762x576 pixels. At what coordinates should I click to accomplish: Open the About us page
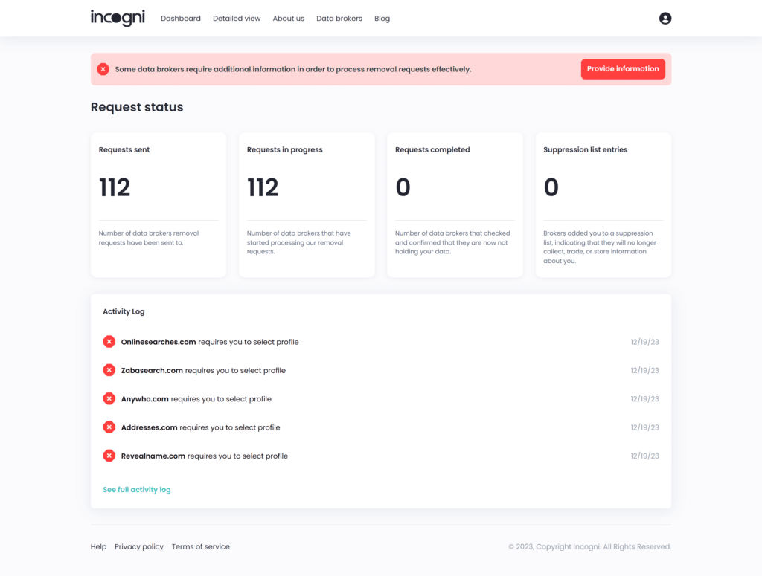[x=288, y=19]
